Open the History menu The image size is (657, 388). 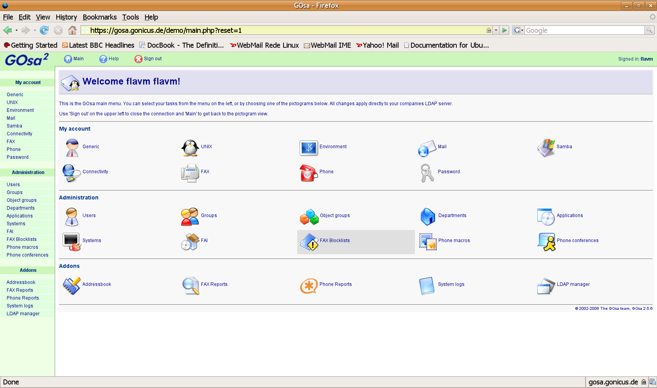66,17
